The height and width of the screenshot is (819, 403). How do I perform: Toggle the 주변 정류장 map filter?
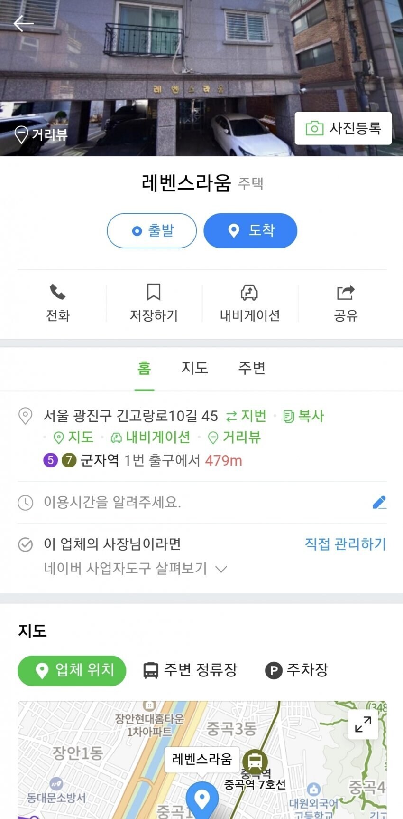pyautogui.click(x=190, y=670)
